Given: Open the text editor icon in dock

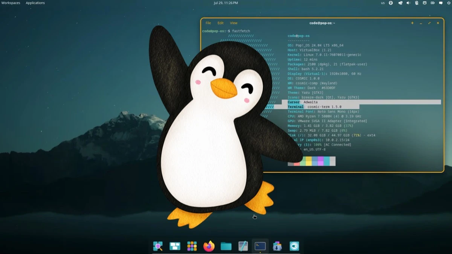Looking at the screenshot, I should (x=243, y=246).
